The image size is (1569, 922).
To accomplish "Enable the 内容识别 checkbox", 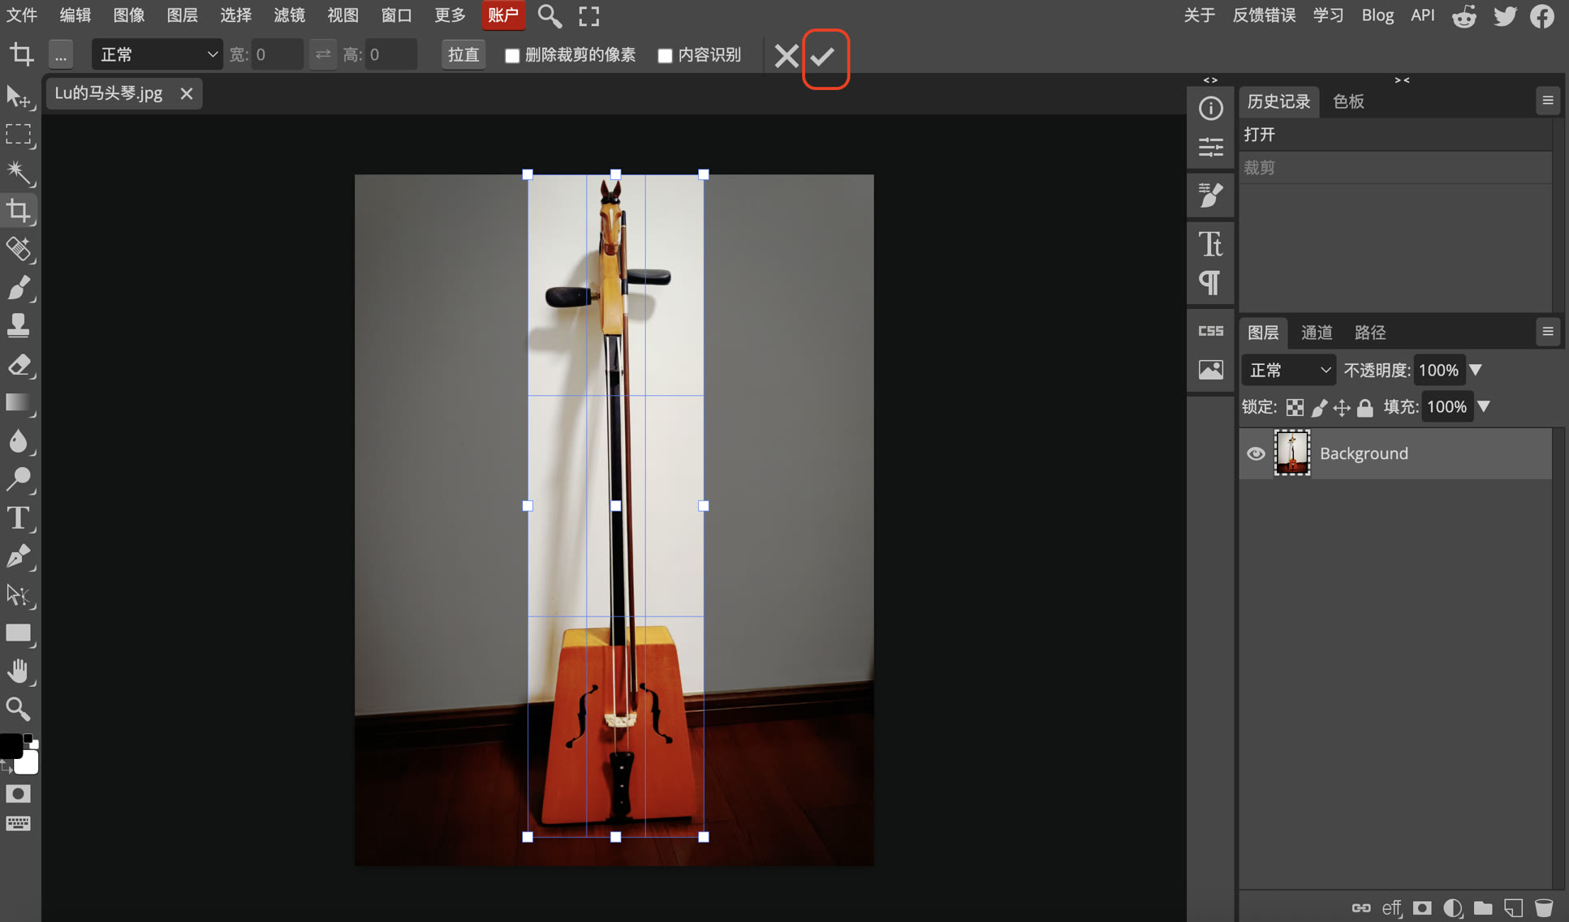I will 665,56.
